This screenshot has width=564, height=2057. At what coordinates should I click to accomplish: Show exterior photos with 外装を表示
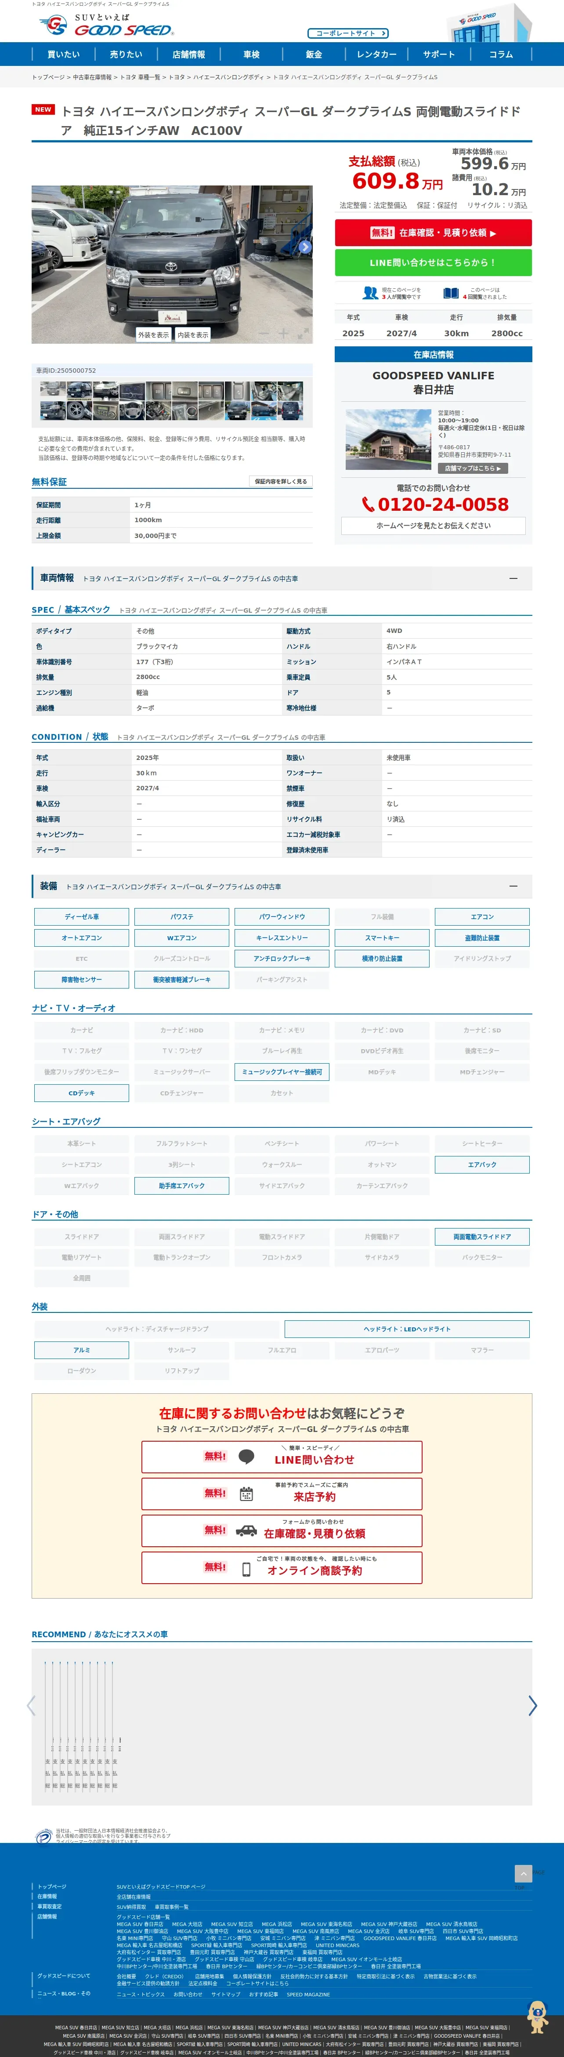(x=153, y=334)
